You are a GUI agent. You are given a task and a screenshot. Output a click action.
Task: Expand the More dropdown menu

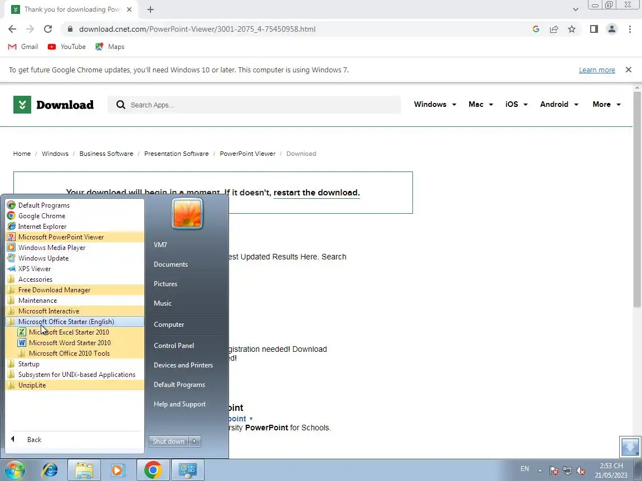tap(607, 104)
